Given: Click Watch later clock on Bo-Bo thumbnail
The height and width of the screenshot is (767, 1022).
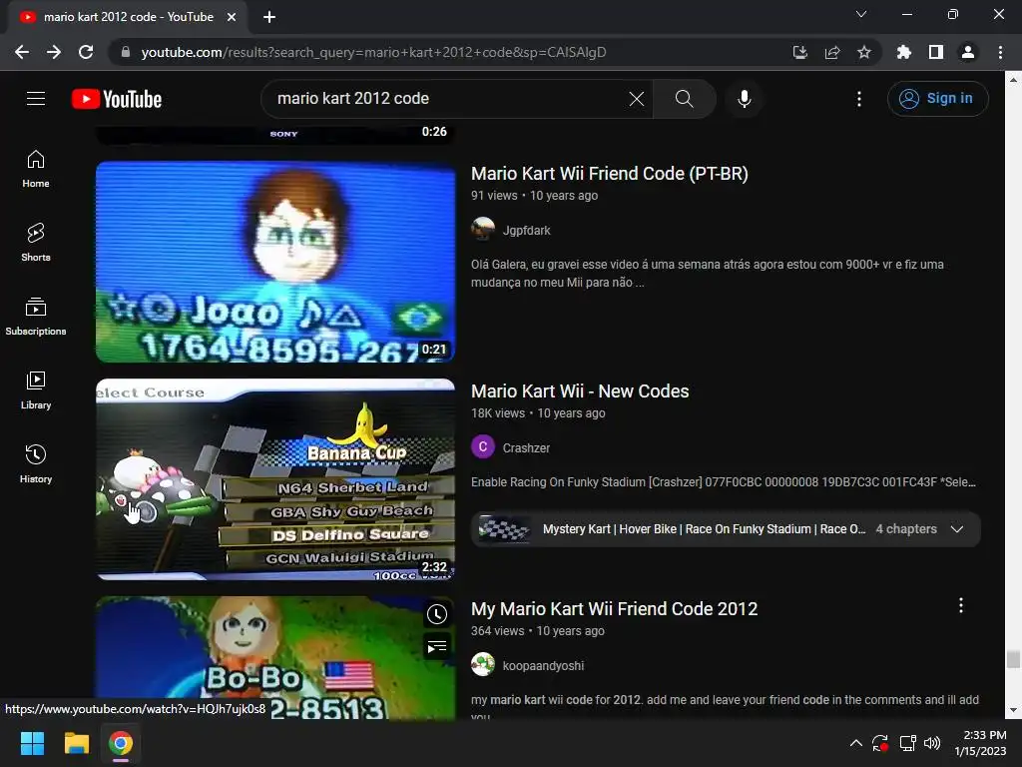Looking at the screenshot, I should click(x=437, y=614).
